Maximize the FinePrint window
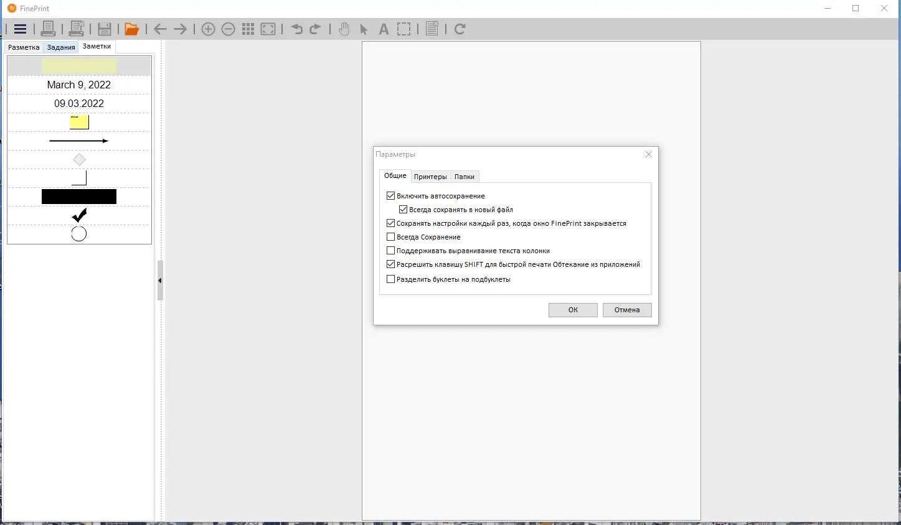901x525 pixels. [856, 8]
